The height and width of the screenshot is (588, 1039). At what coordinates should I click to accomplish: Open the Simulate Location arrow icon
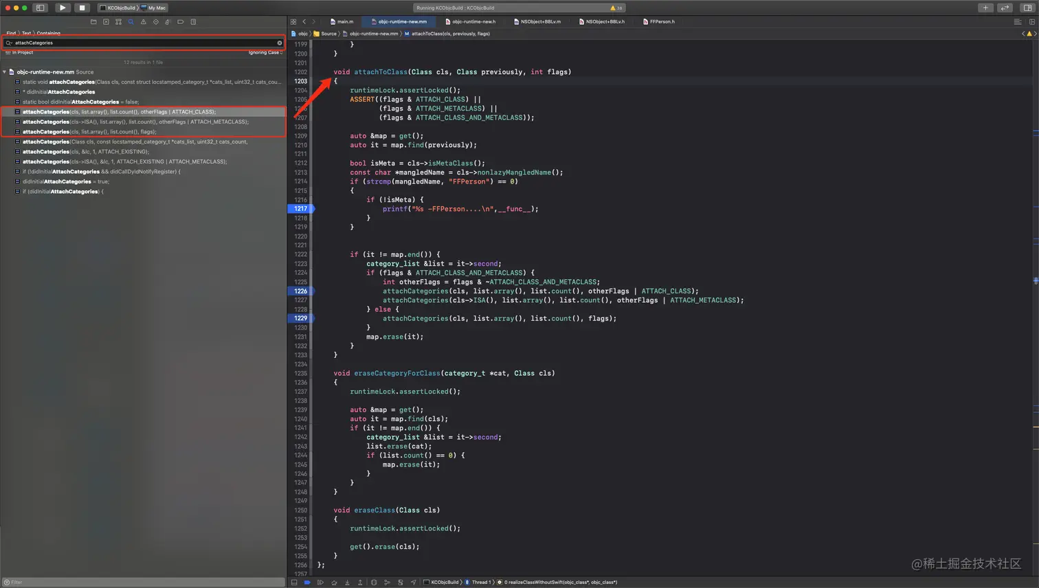pos(414,583)
